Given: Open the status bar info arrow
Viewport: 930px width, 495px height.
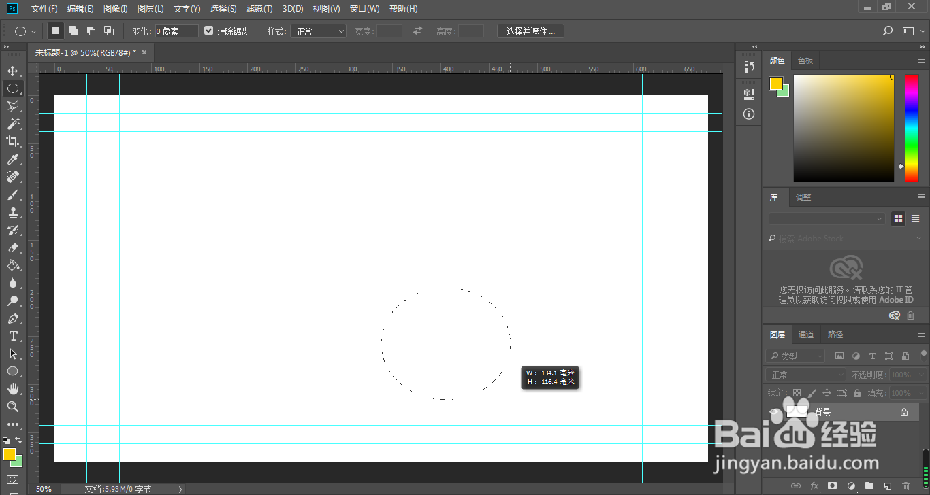Looking at the screenshot, I should click(x=180, y=489).
